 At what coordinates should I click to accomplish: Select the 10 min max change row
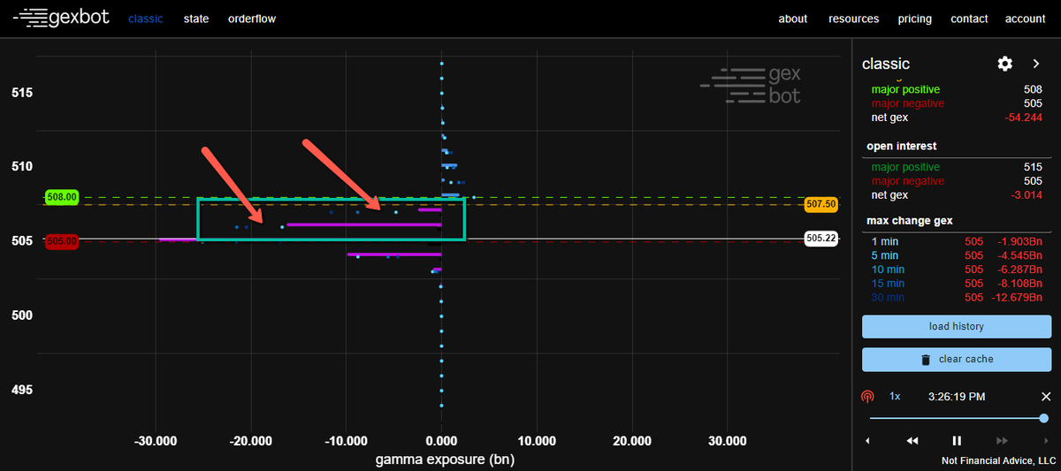click(957, 269)
